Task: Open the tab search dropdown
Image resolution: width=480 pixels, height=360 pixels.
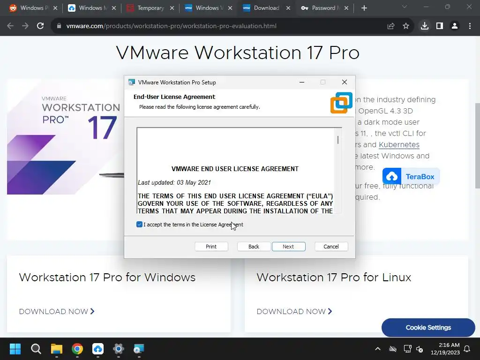Action: pos(405,7)
